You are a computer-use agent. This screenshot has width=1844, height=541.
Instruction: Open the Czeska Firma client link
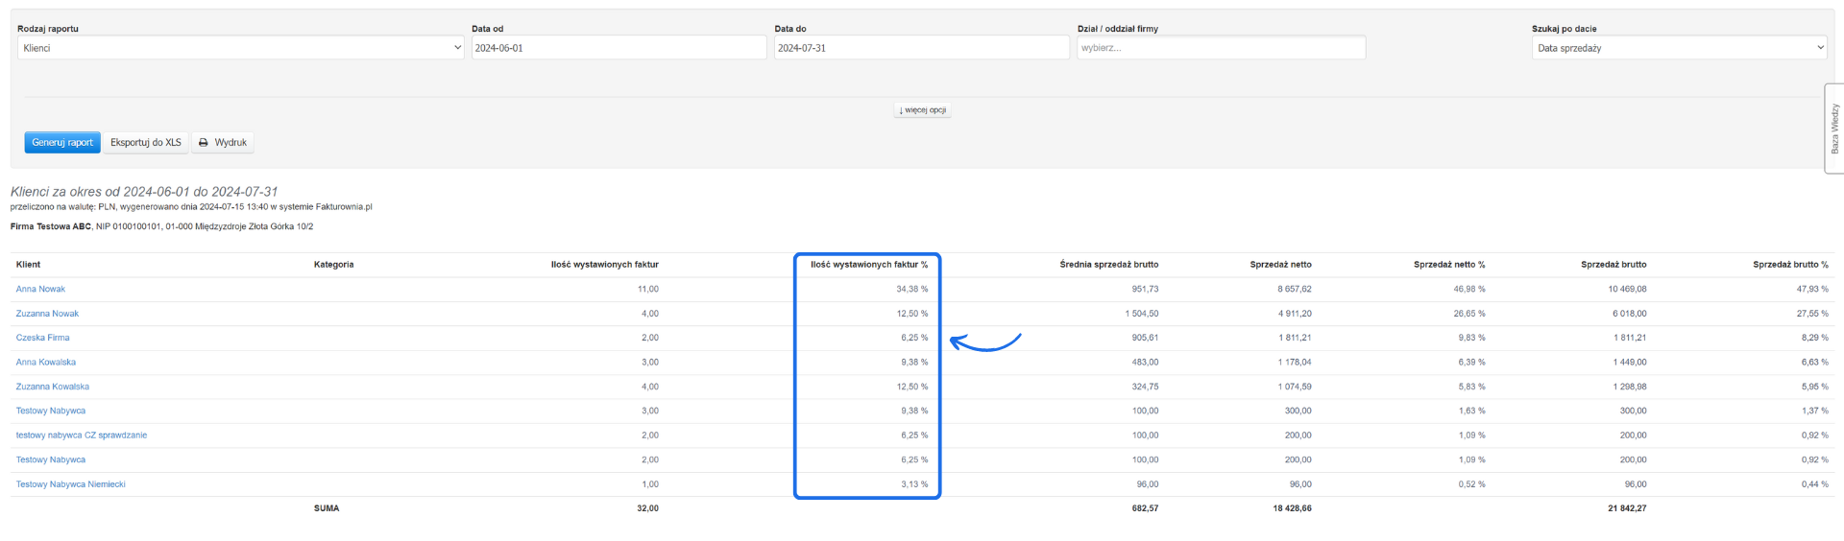click(42, 338)
